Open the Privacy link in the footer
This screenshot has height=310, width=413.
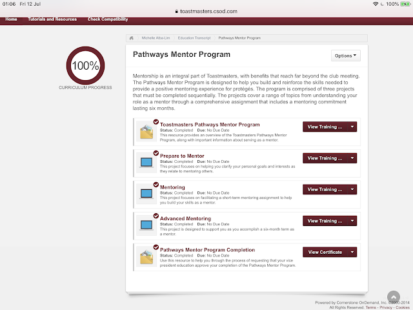coord(386,307)
